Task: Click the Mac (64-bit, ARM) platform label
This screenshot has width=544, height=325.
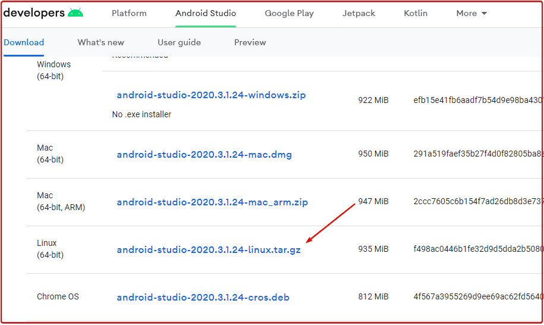Action: tap(61, 201)
